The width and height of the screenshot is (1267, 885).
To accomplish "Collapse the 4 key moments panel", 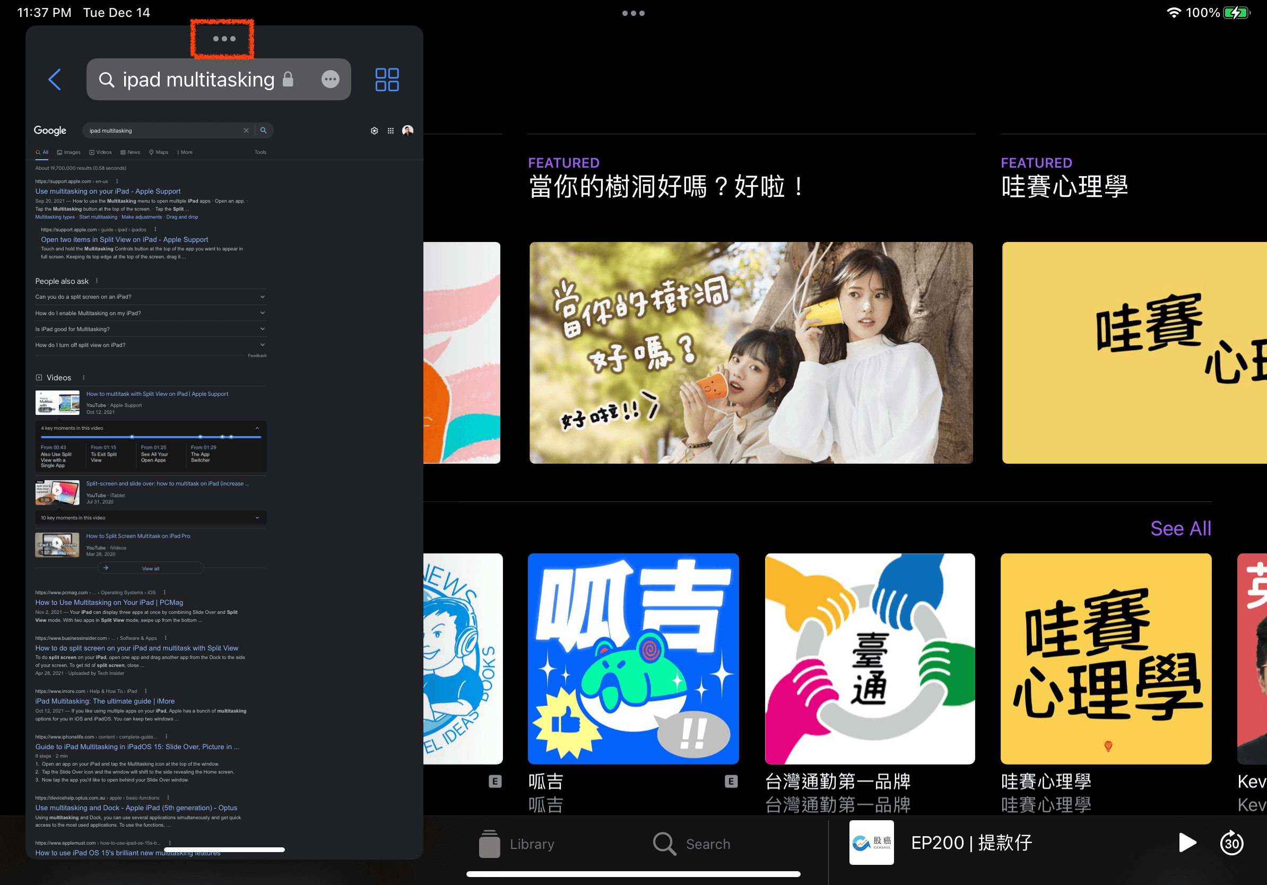I will coord(257,428).
